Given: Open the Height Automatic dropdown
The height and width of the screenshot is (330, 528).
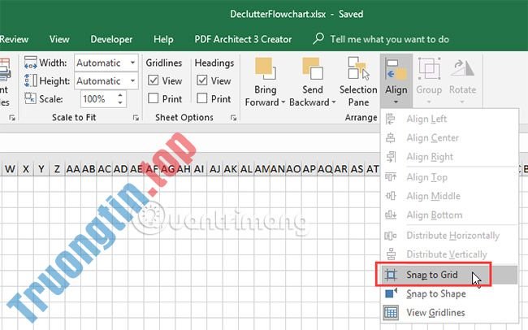Looking at the screenshot, I should click(x=132, y=81).
